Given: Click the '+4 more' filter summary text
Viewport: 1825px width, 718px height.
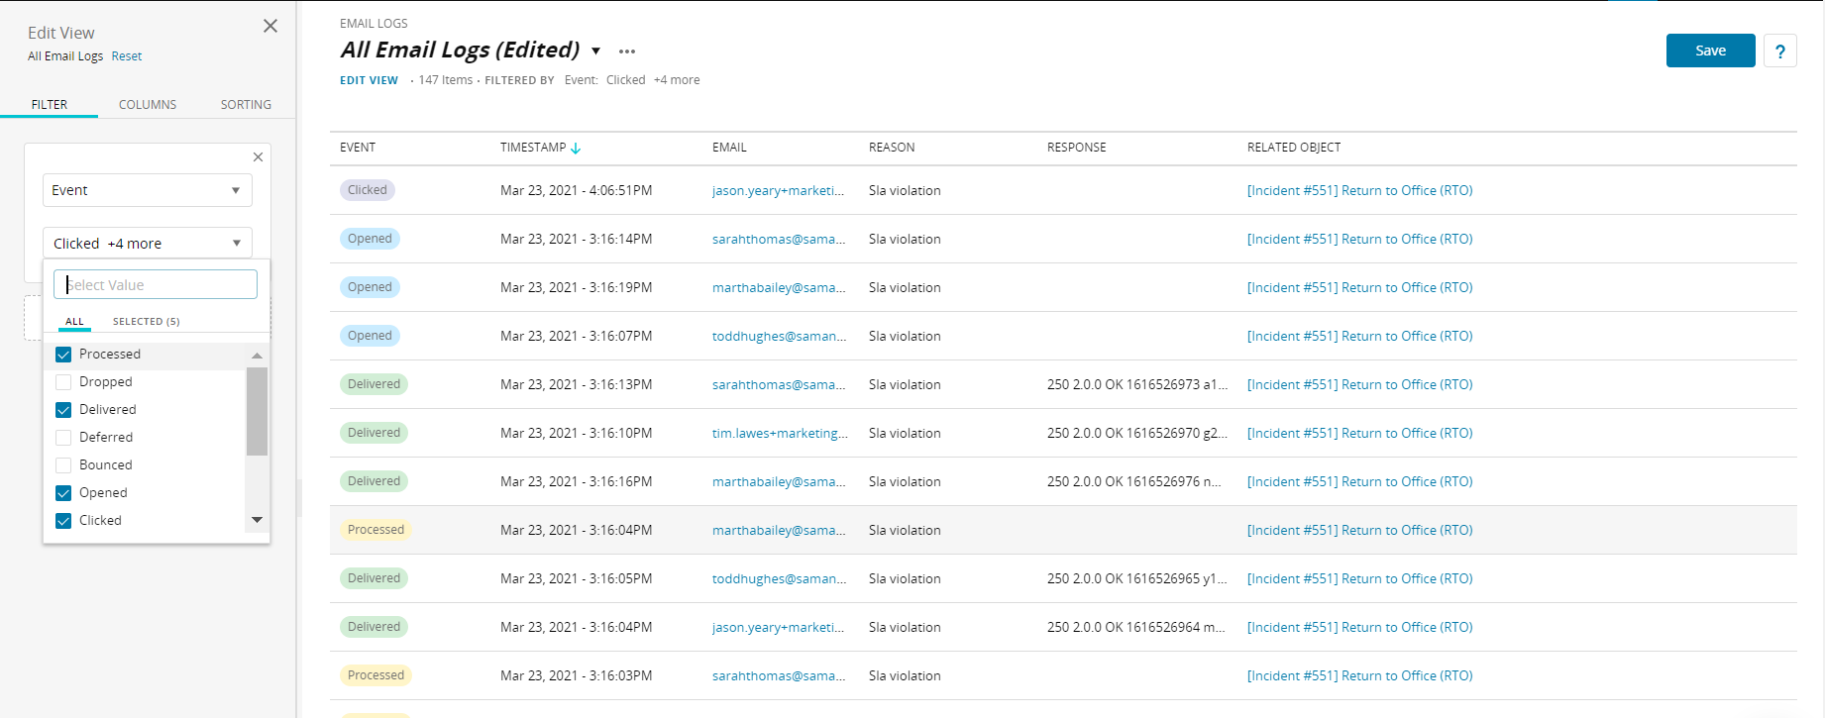Looking at the screenshot, I should (677, 80).
